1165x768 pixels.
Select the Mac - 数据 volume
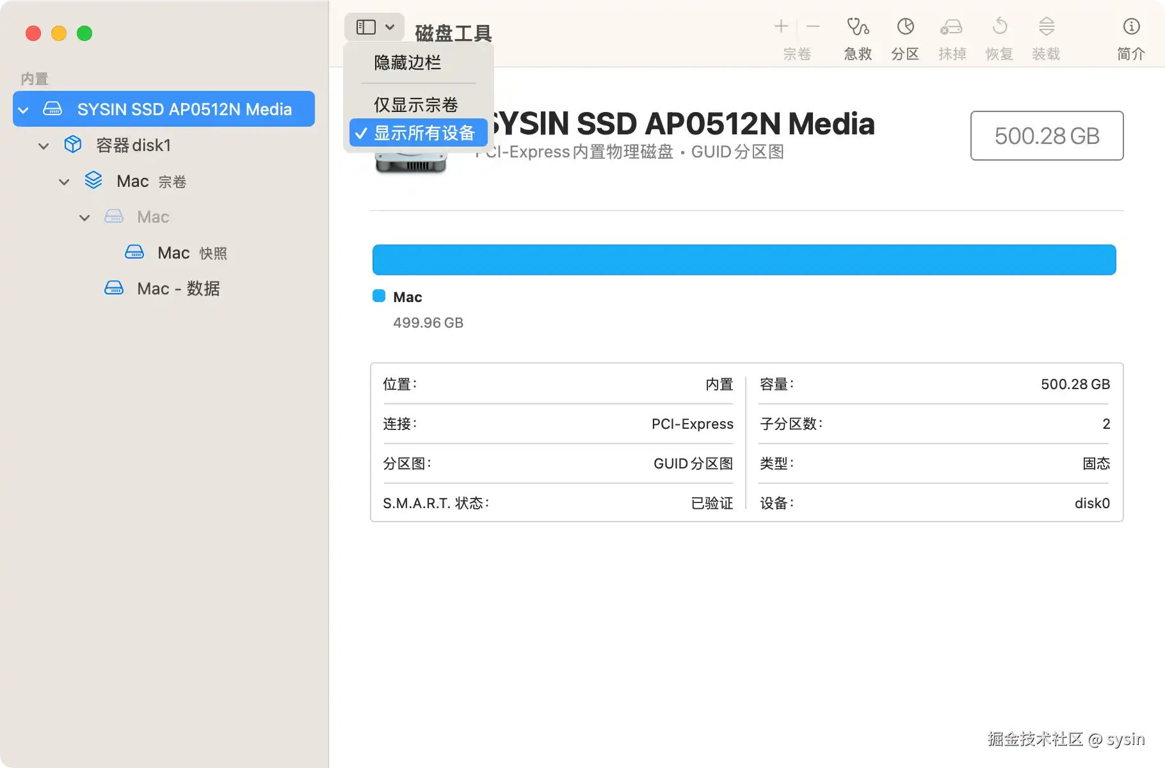179,288
